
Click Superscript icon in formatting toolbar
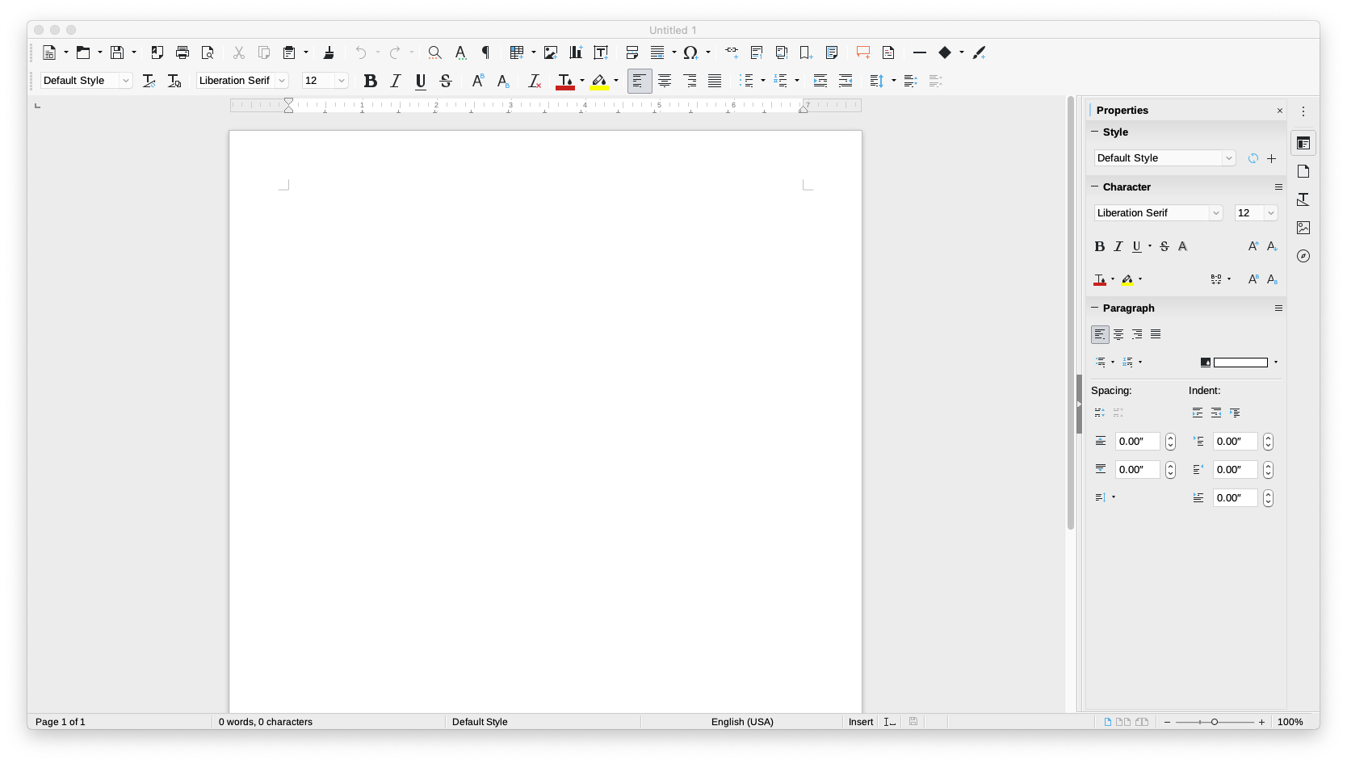pyautogui.click(x=478, y=81)
